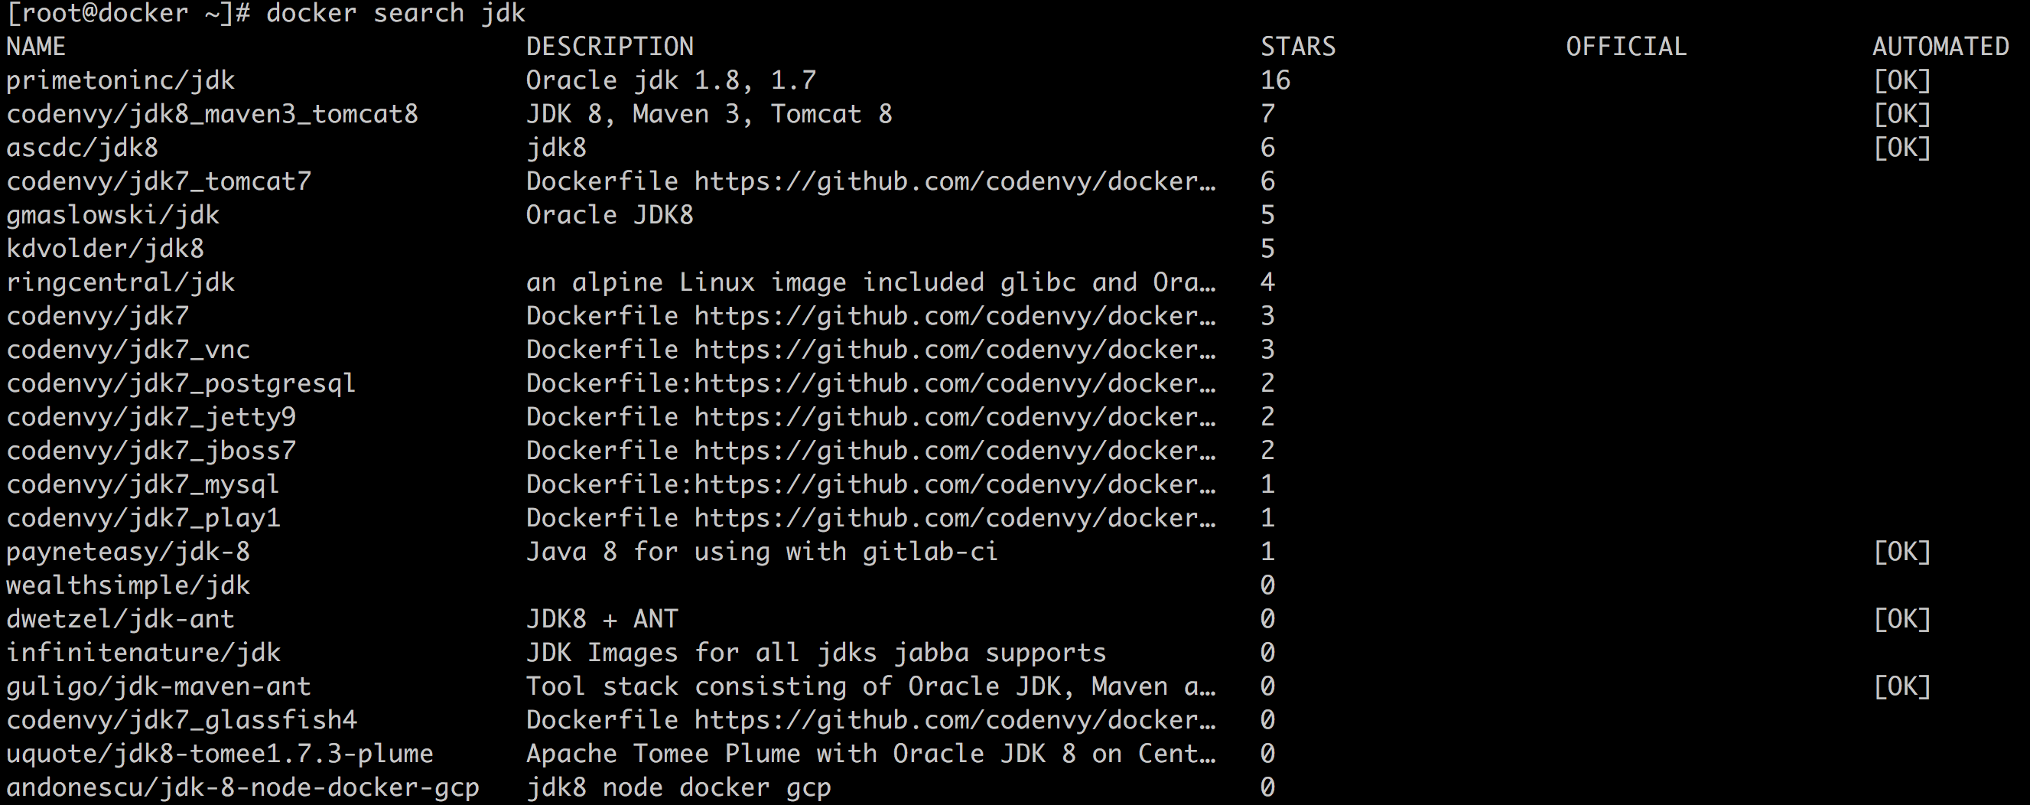Click the codenvy/jdk8_maven3_tomcat8 image name
This screenshot has height=805, width=2030.
pos(212,114)
